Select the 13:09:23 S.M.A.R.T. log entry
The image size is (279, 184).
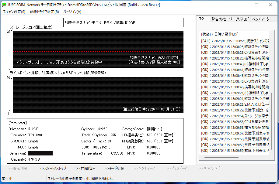(x=235, y=104)
